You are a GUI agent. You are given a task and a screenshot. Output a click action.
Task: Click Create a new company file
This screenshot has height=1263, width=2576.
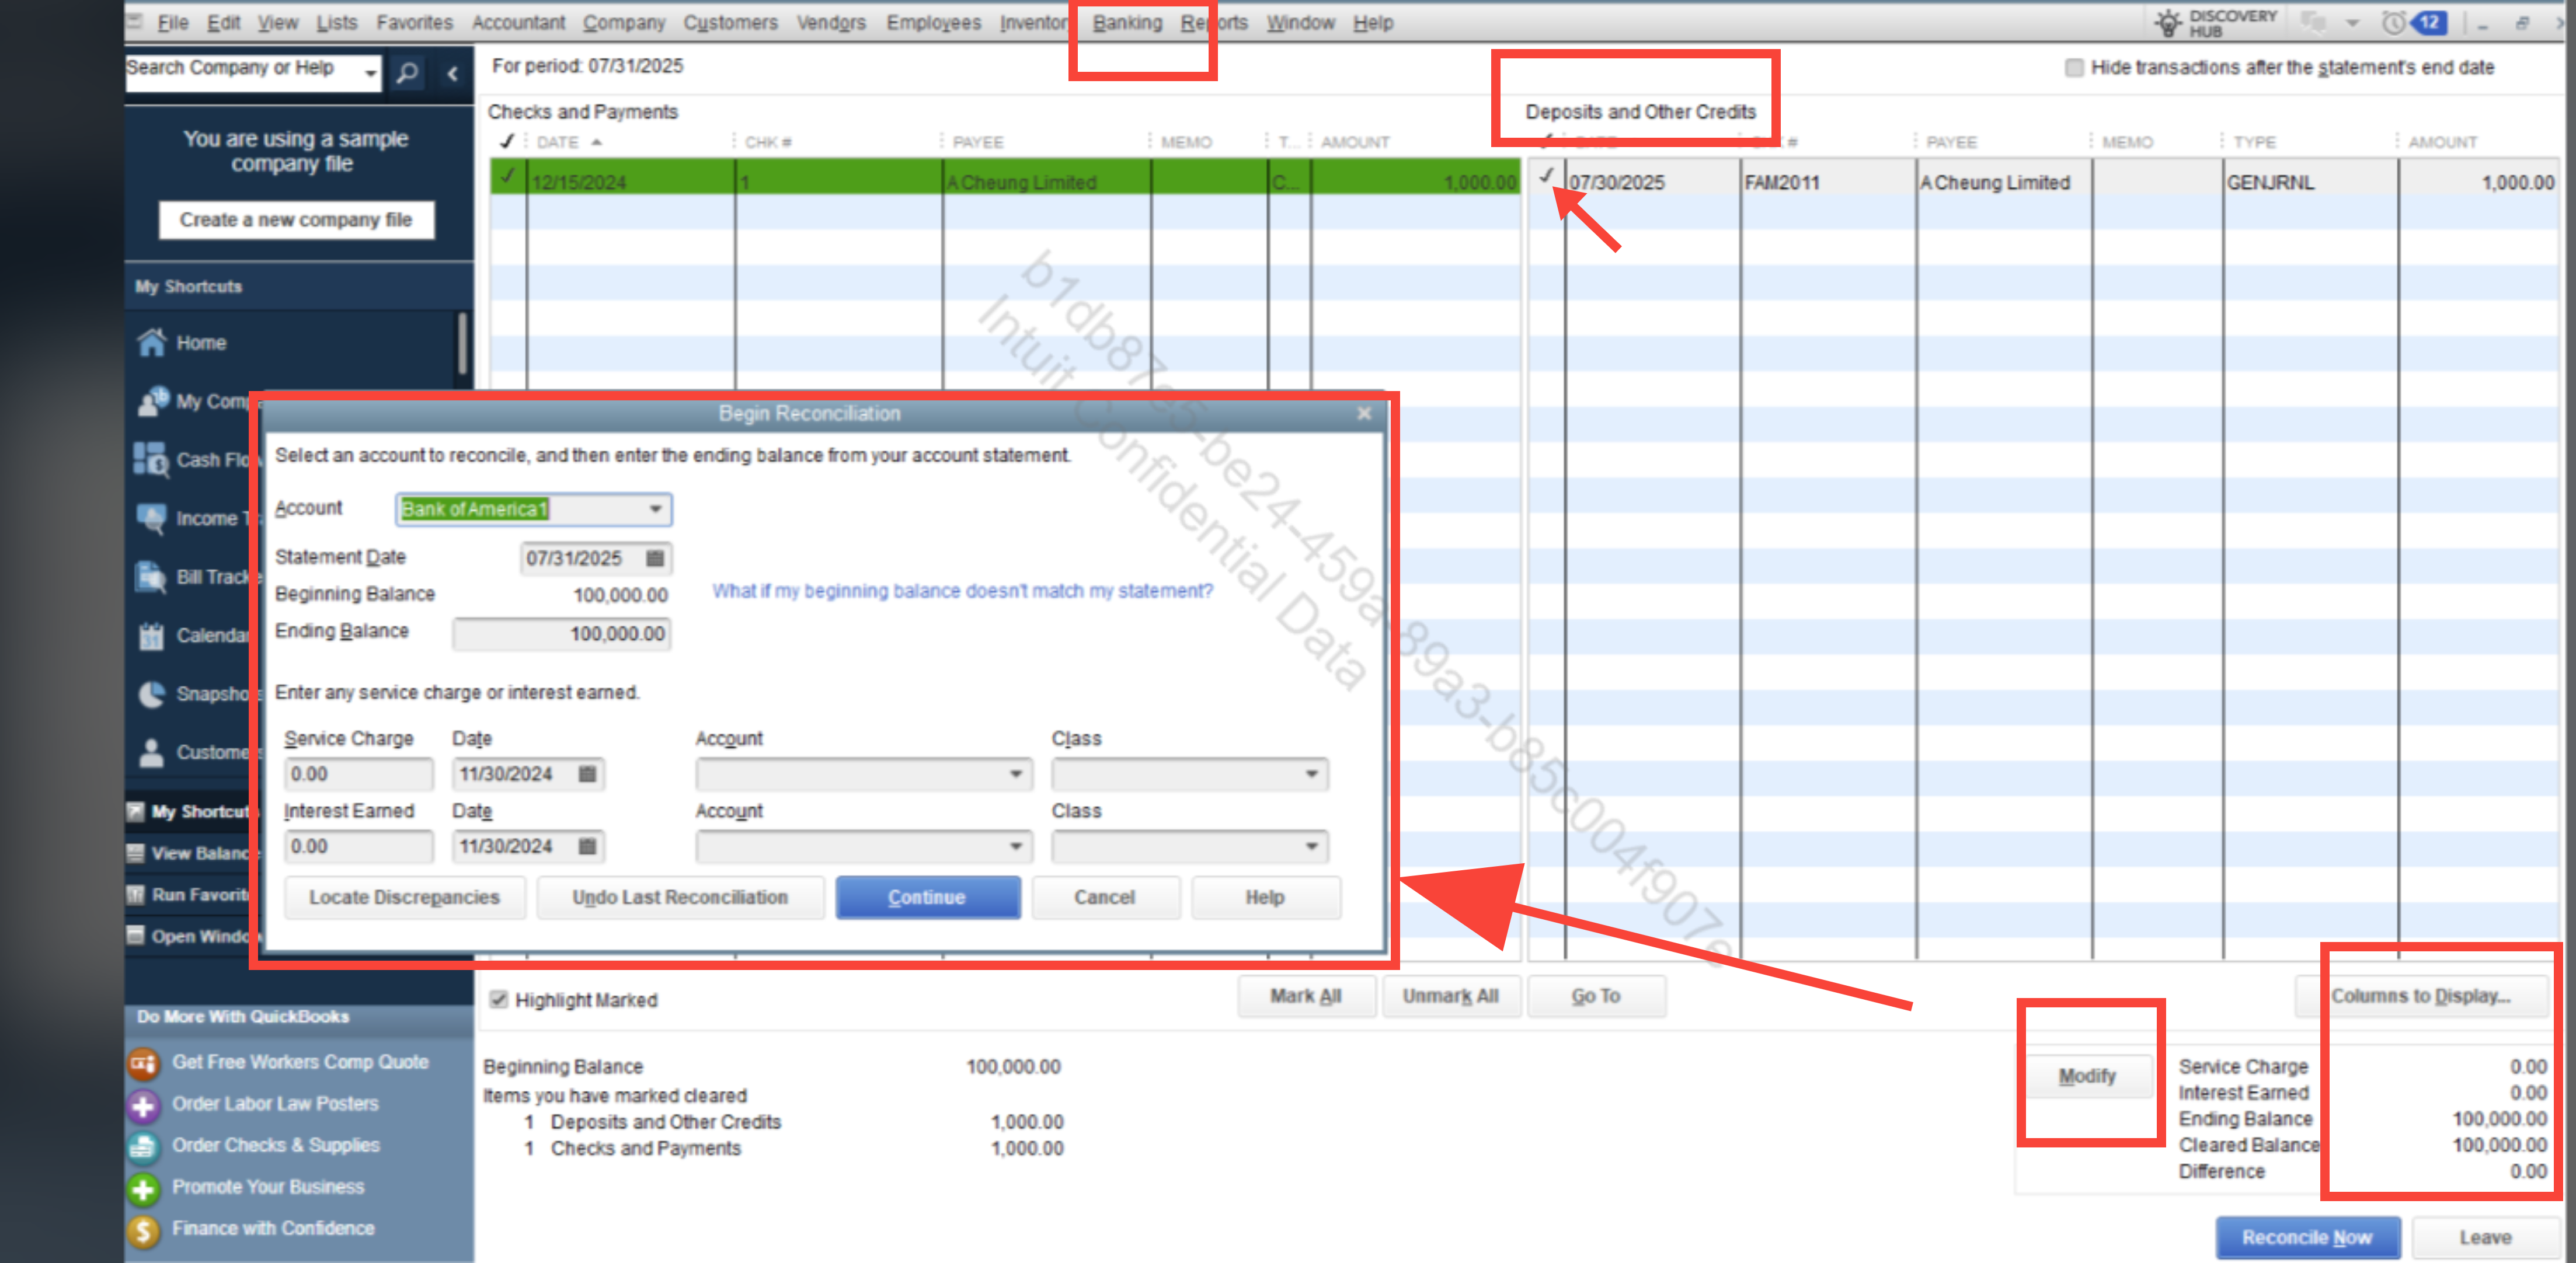296,220
